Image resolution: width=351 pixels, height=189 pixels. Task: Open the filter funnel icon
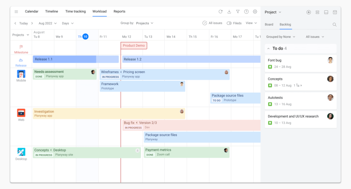[238, 11]
